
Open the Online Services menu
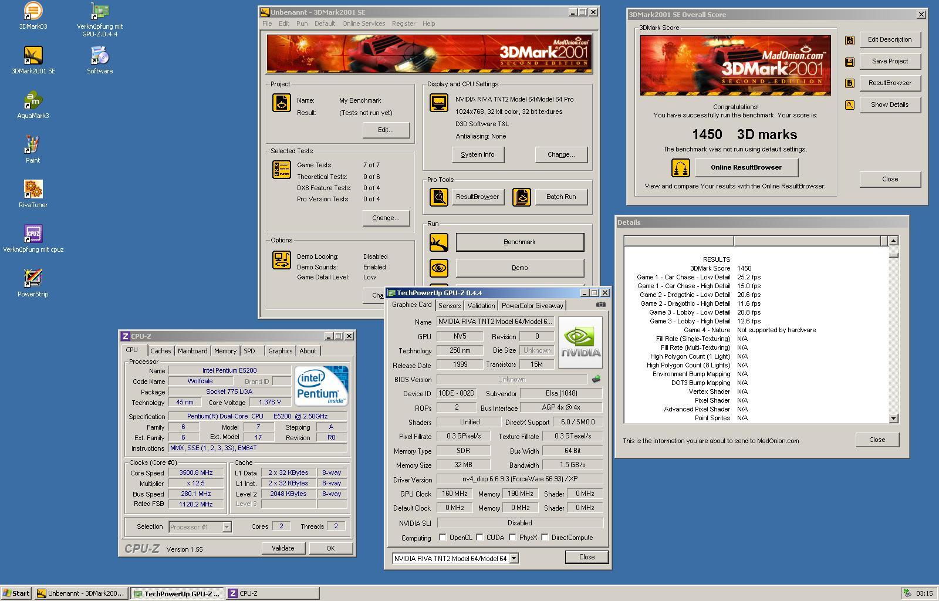pos(364,23)
